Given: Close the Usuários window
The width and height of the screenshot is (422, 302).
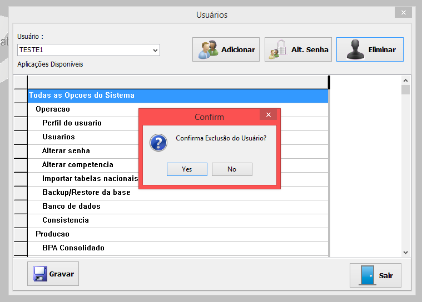Looking at the screenshot, I should [x=403, y=12].
